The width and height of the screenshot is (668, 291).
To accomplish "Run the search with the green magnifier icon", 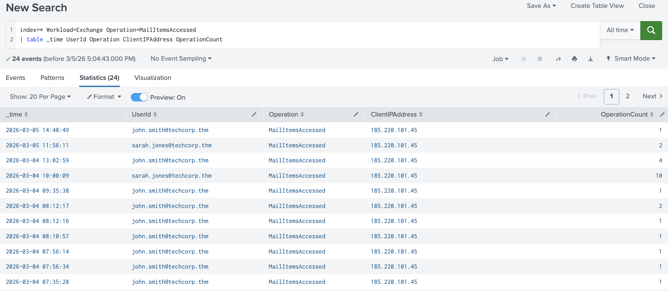I will tap(651, 30).
